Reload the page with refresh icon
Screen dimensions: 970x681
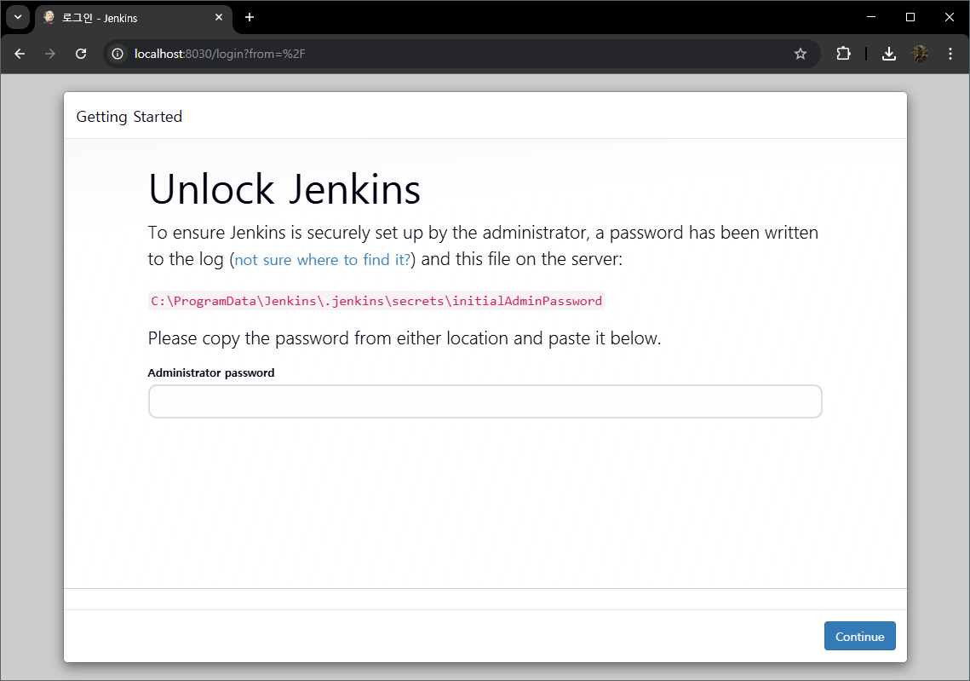[x=81, y=54]
